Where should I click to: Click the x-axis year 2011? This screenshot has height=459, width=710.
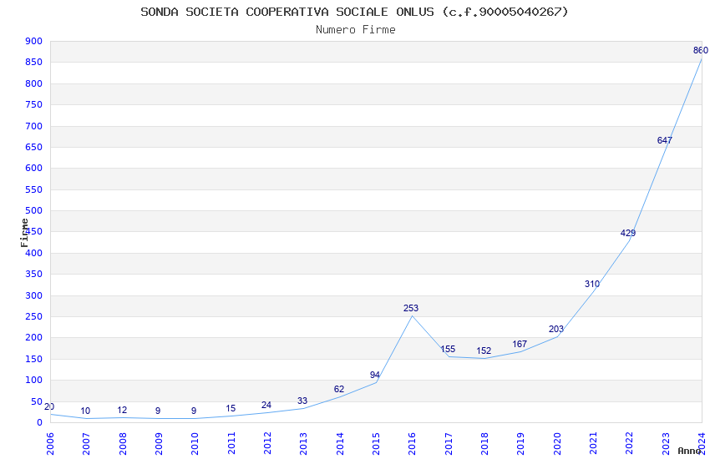[x=231, y=443]
